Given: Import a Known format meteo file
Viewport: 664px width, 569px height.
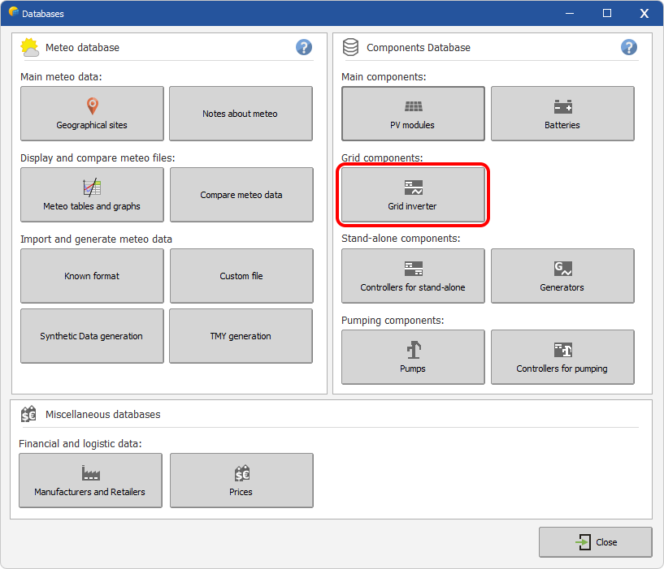Looking at the screenshot, I should pyautogui.click(x=92, y=276).
